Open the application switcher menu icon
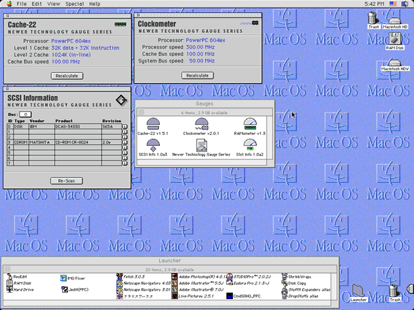 tap(405, 4)
